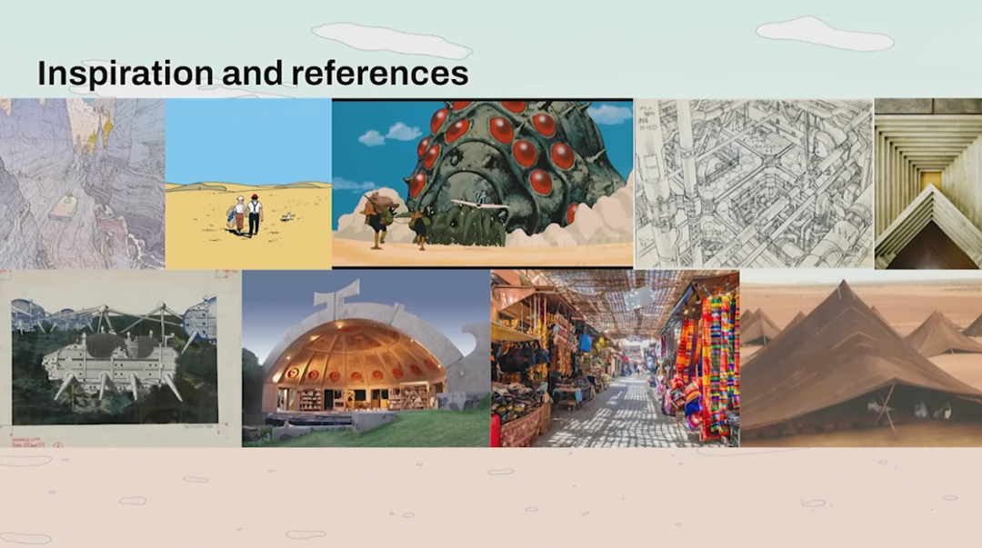Image resolution: width=982 pixels, height=548 pixels.
Task: Select the two figures walking in desert image
Action: (x=248, y=184)
